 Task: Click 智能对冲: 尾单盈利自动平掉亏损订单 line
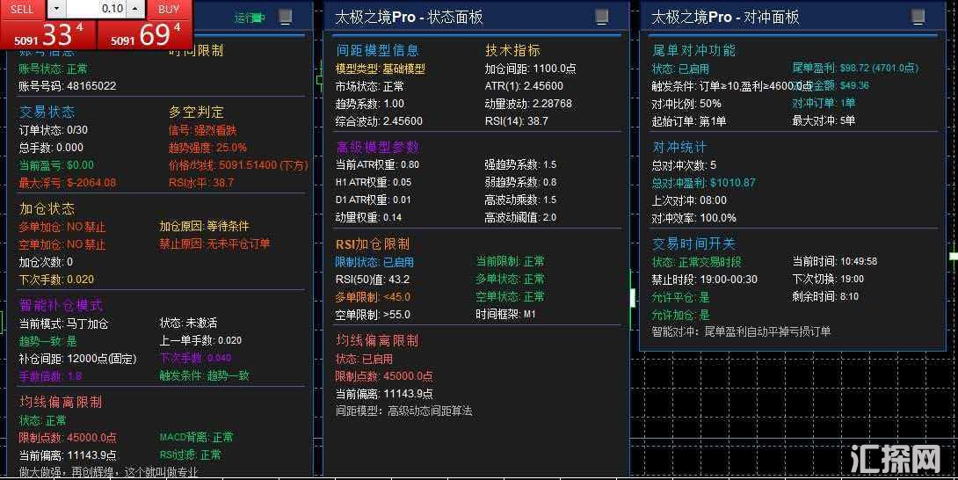pos(741,331)
